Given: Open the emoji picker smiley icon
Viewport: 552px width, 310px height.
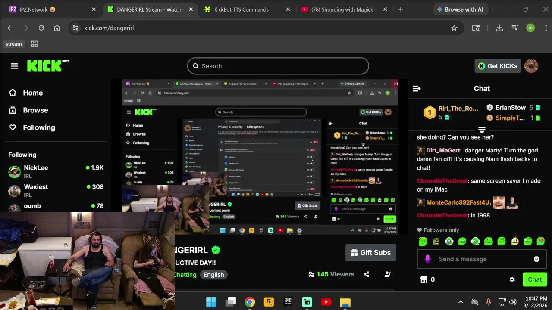Looking at the screenshot, I should (x=536, y=259).
